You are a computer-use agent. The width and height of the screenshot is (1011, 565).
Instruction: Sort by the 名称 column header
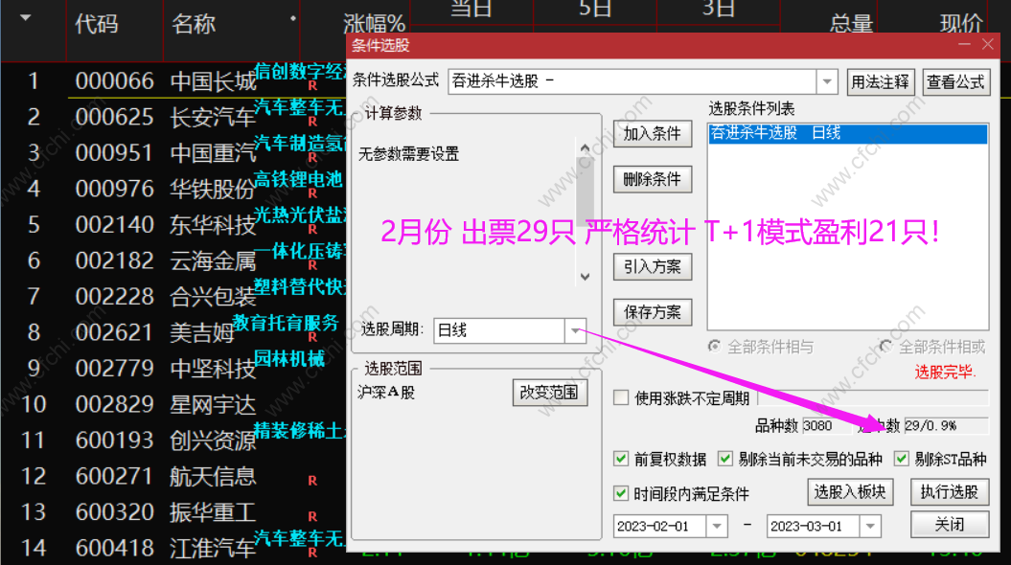tap(194, 24)
